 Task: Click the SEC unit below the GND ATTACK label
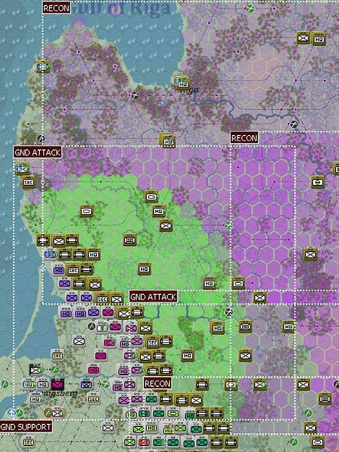(28, 181)
